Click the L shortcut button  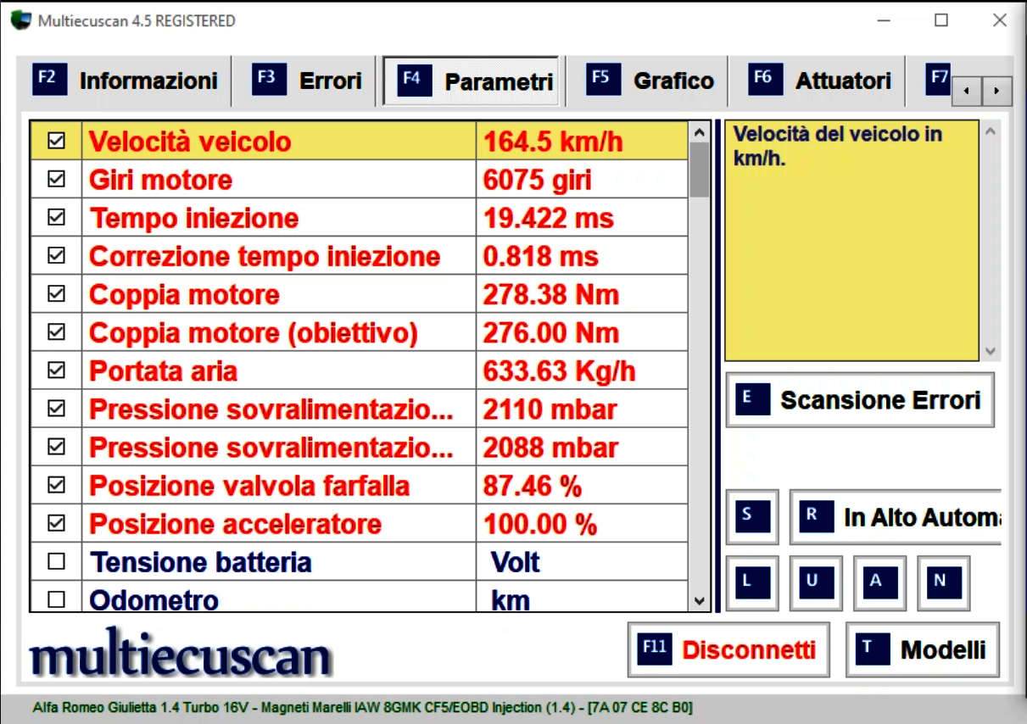click(752, 583)
